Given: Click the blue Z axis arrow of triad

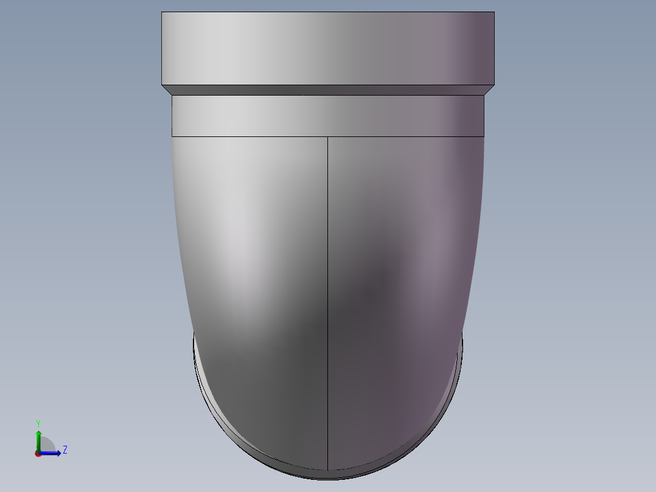Looking at the screenshot, I should (x=50, y=453).
